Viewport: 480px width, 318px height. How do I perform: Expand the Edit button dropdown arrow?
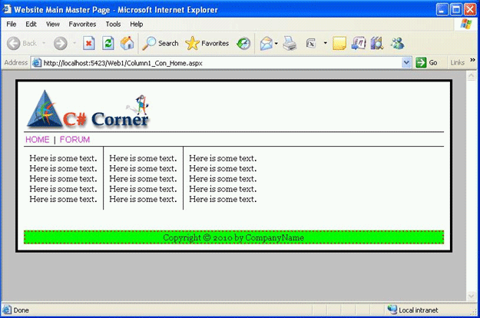(x=325, y=43)
